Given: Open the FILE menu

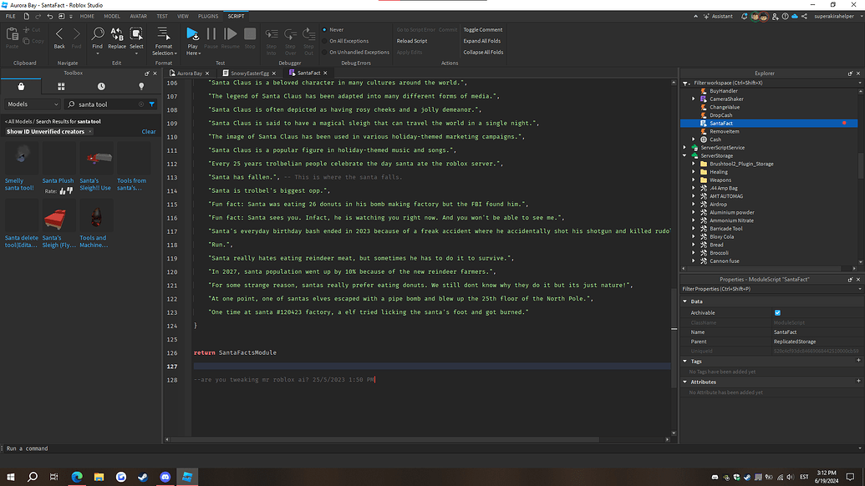Looking at the screenshot, I should tap(11, 17).
